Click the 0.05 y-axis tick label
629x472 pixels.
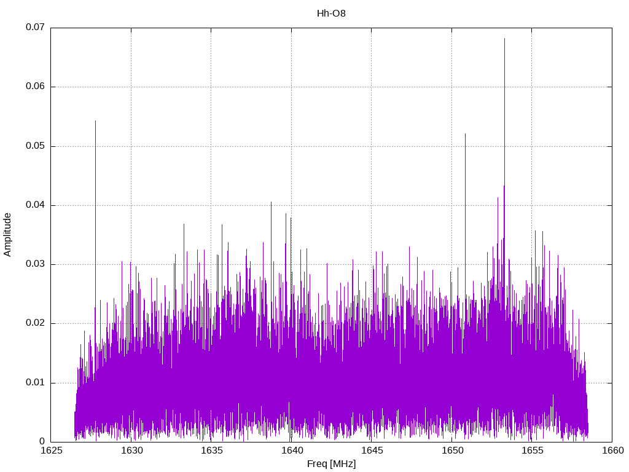click(x=35, y=146)
